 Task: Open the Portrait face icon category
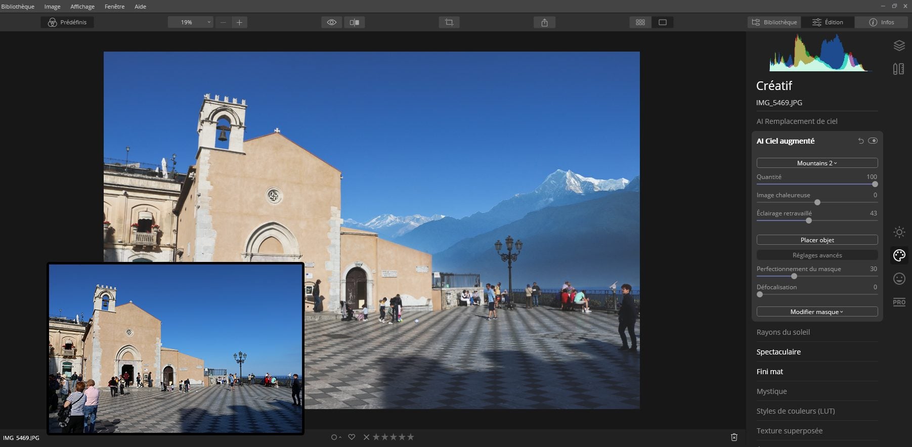point(899,279)
